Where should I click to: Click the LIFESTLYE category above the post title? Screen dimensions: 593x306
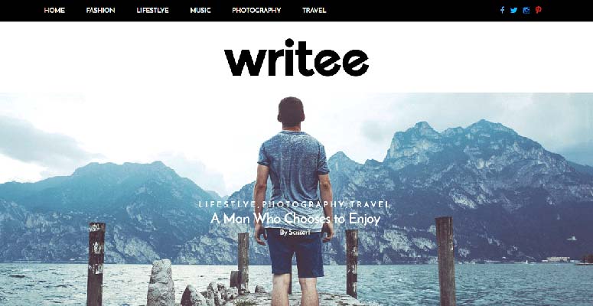227,204
